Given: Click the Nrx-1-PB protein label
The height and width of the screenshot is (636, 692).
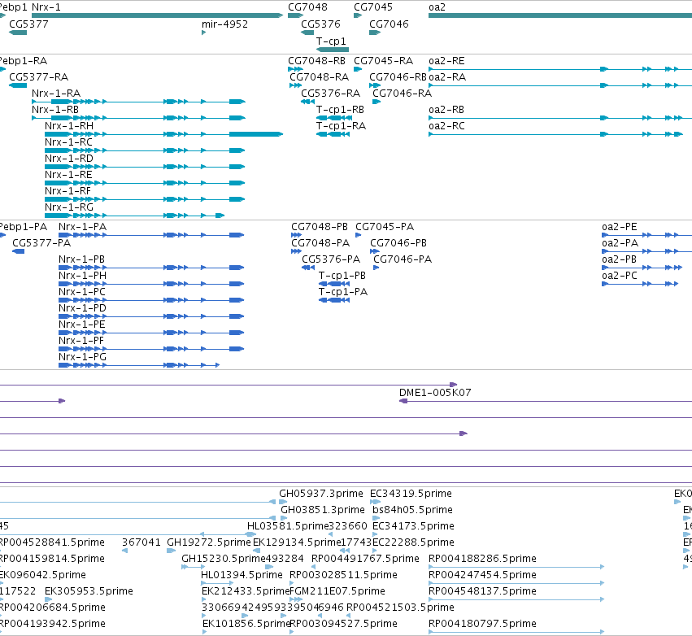Looking at the screenshot, I should click(x=81, y=259).
